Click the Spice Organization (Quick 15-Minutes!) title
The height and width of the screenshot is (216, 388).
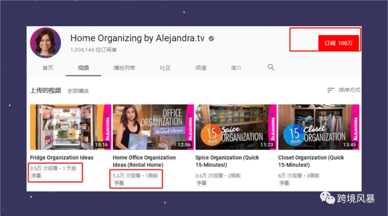pos(227,161)
